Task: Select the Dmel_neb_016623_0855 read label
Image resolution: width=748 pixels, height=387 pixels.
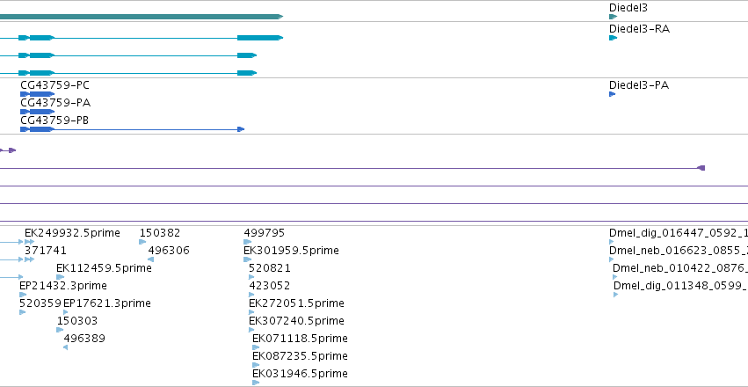Action: pos(679,251)
